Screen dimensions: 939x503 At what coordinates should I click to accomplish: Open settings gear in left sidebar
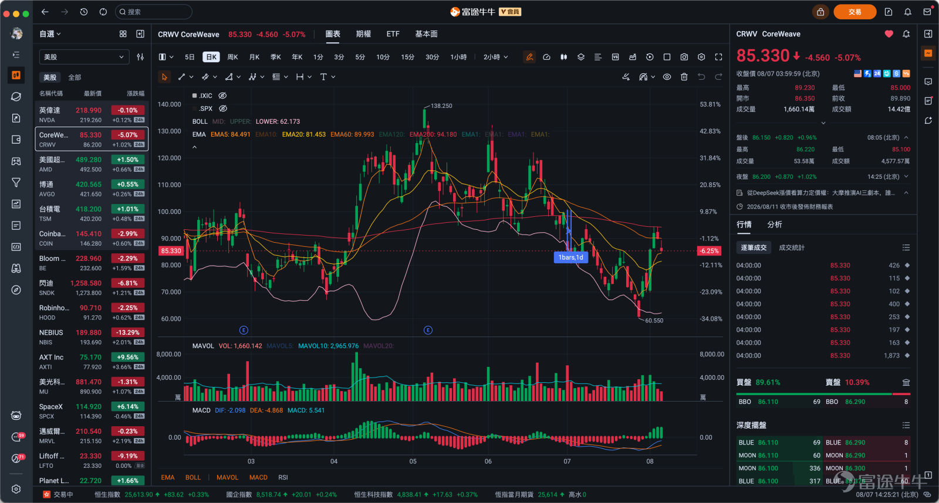pyautogui.click(x=16, y=489)
